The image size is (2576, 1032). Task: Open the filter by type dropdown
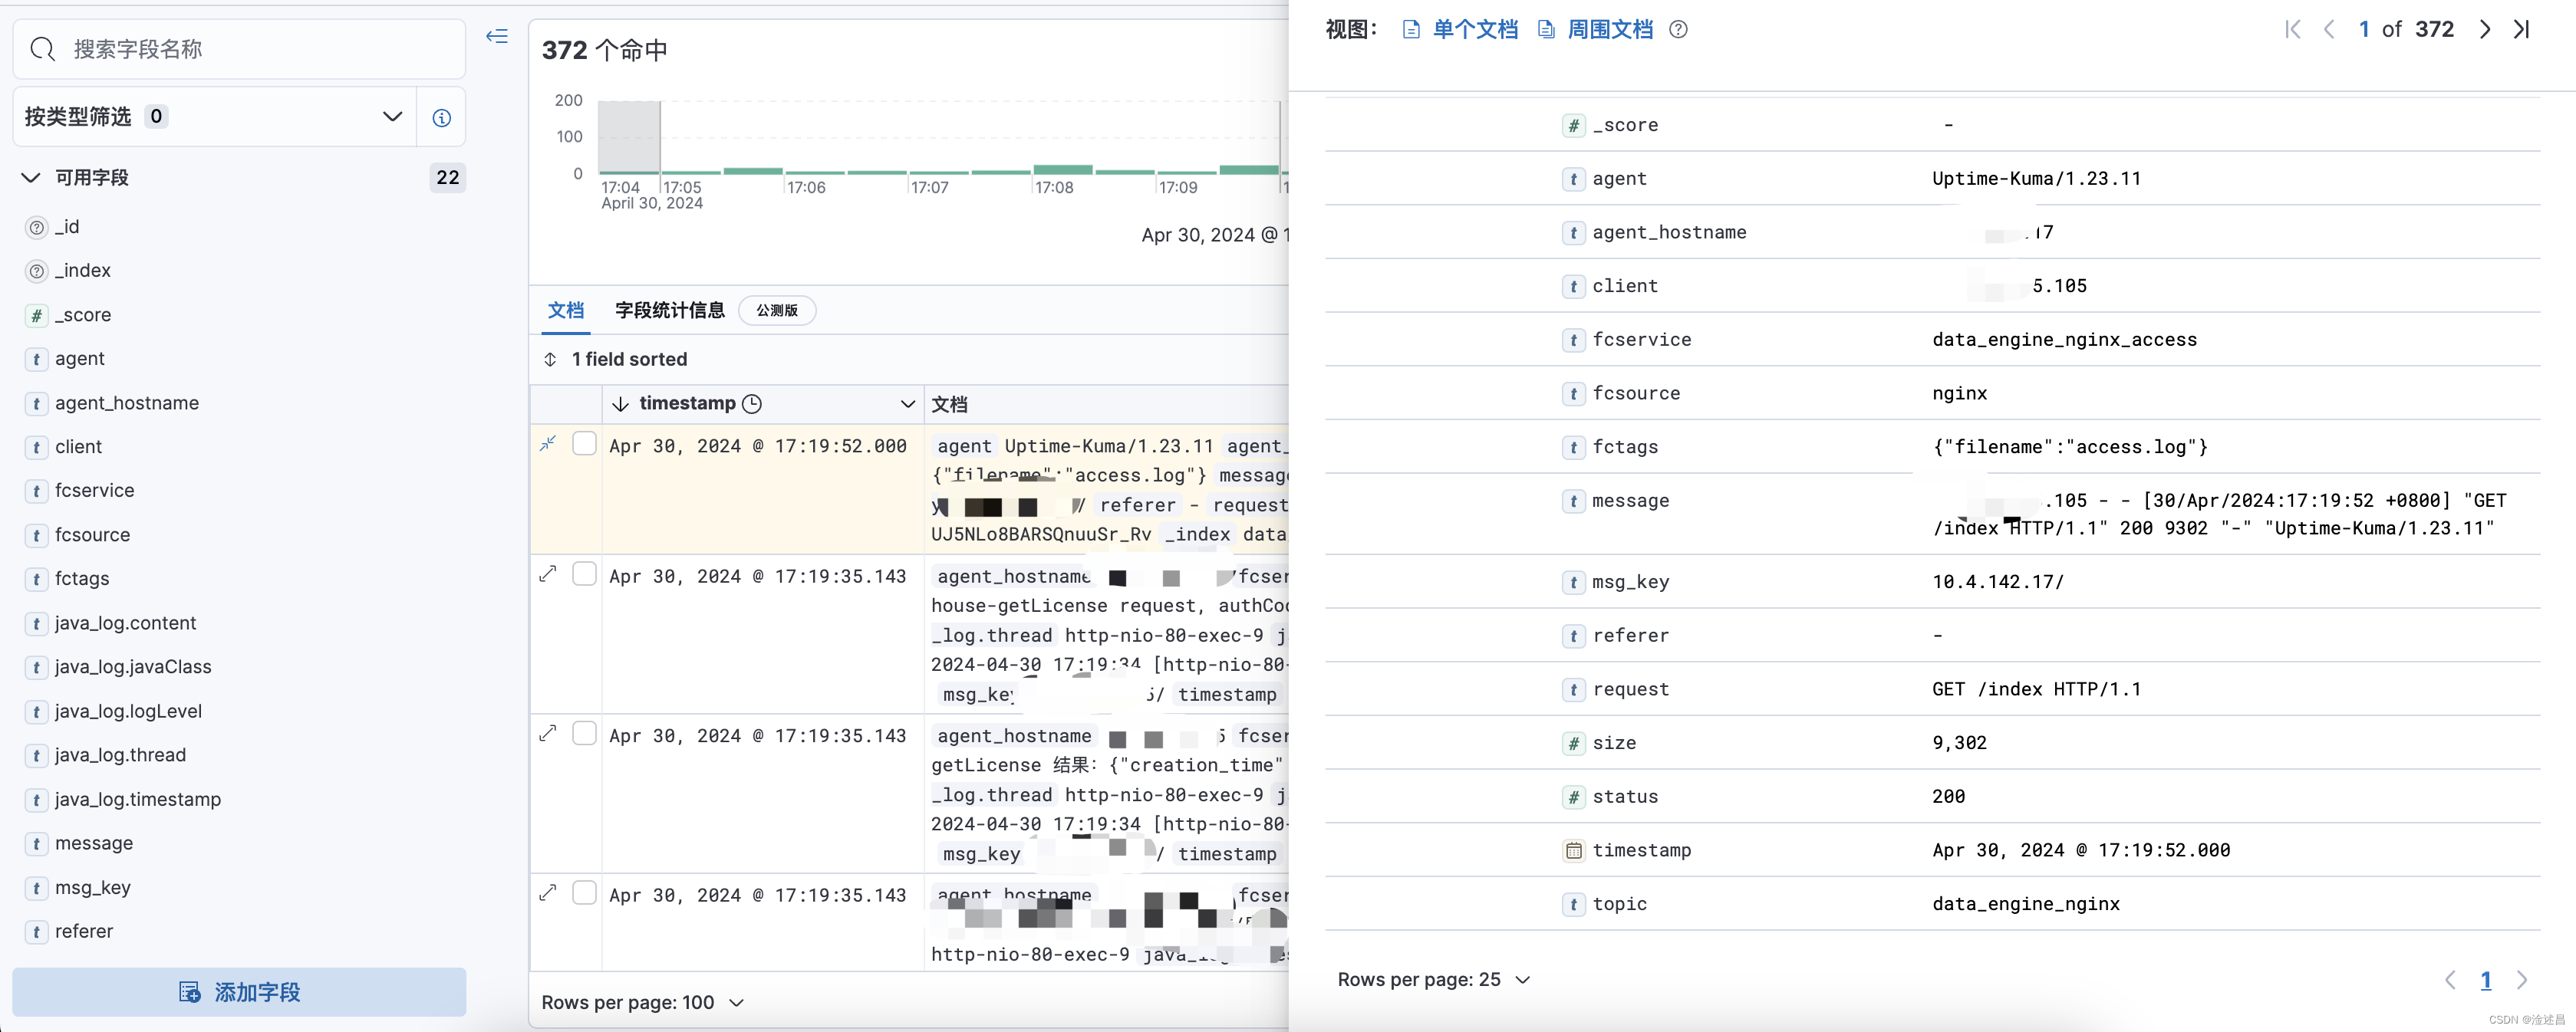pos(215,117)
